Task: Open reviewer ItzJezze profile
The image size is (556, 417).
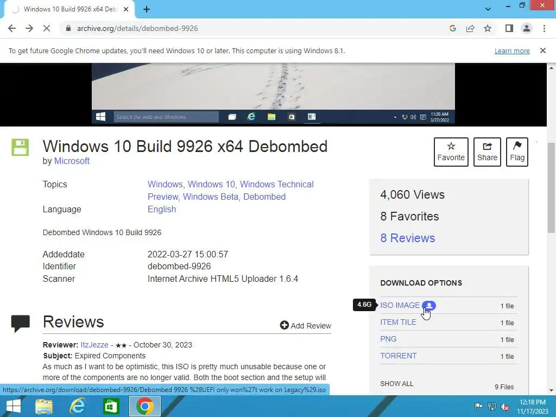Action: (x=94, y=345)
